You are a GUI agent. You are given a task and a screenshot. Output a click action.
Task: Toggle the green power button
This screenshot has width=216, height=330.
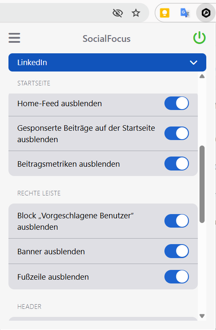(200, 38)
